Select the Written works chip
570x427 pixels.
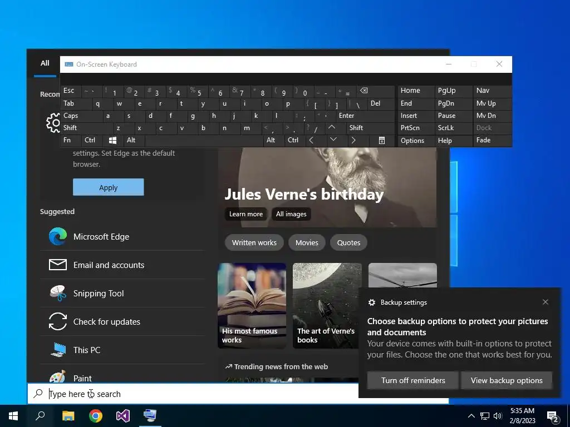tap(254, 242)
